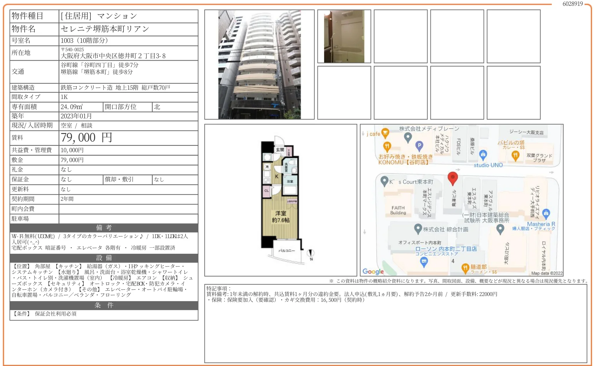Click the バビルの塔 restaurant icon
The width and height of the screenshot is (596, 366).
click(x=515, y=155)
